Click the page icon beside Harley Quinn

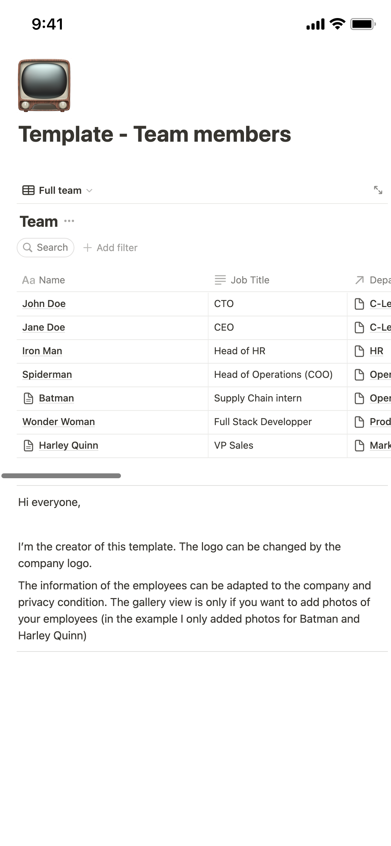click(28, 446)
